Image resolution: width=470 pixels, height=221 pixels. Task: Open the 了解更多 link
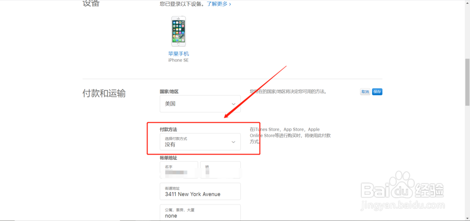point(219,4)
